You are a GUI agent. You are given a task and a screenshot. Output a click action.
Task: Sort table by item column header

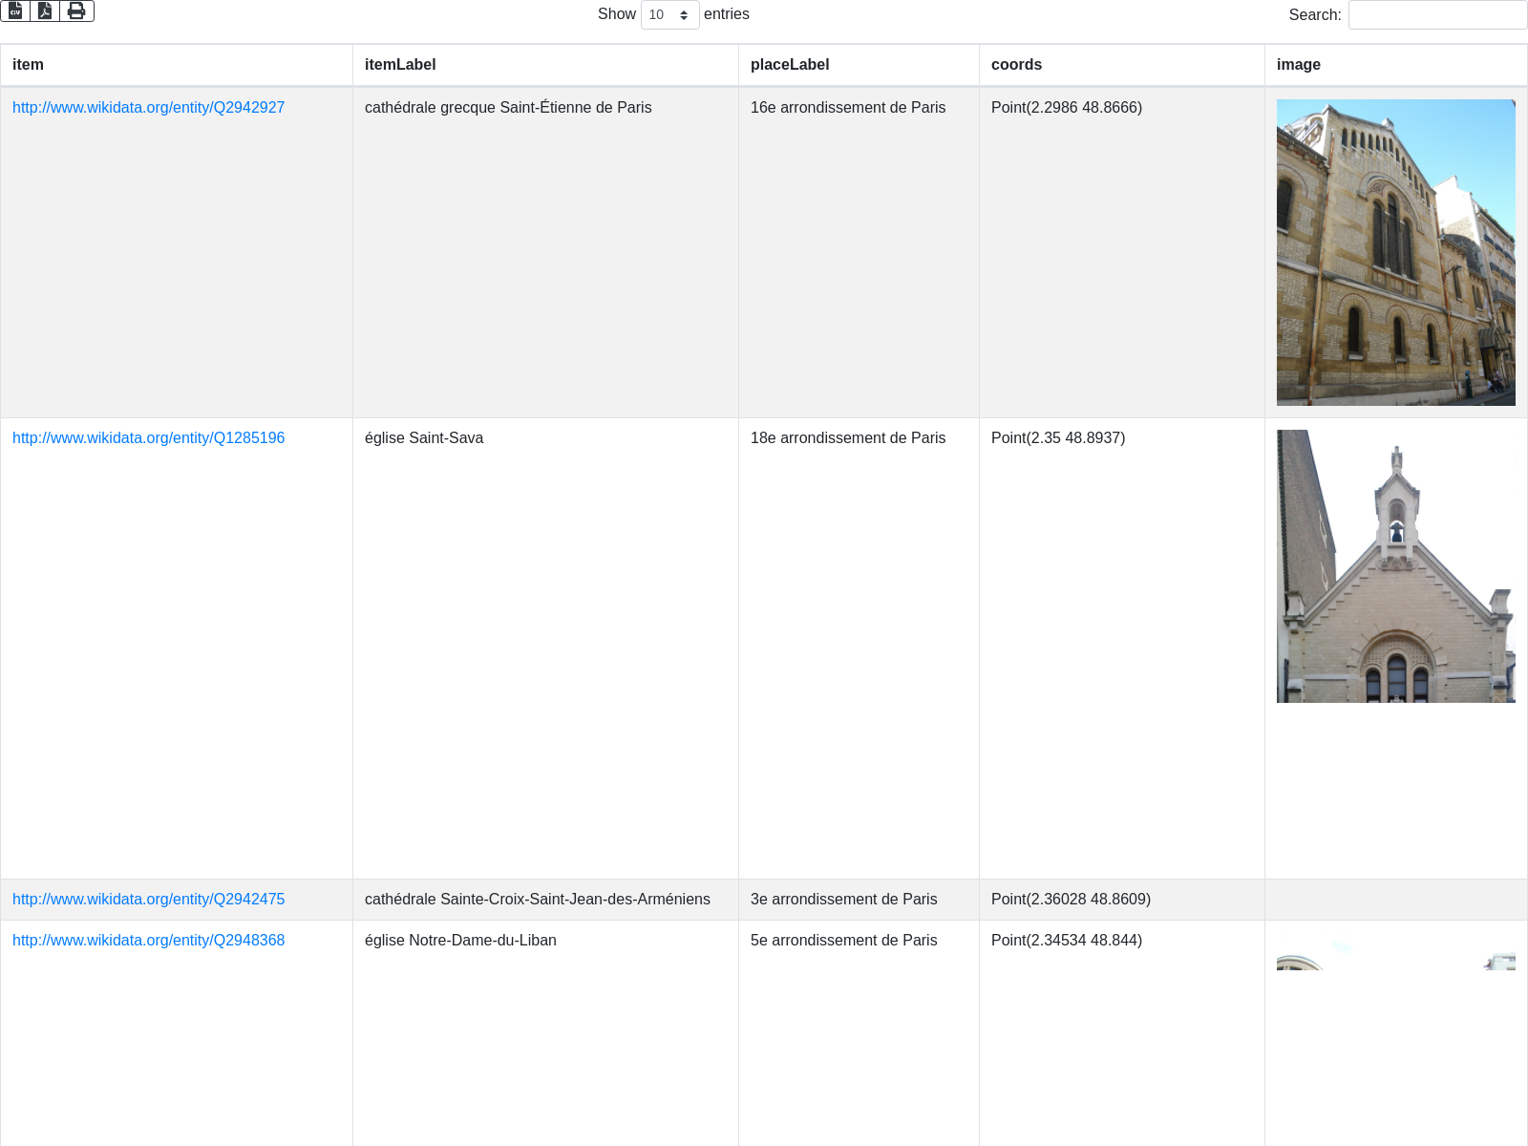[x=28, y=65]
